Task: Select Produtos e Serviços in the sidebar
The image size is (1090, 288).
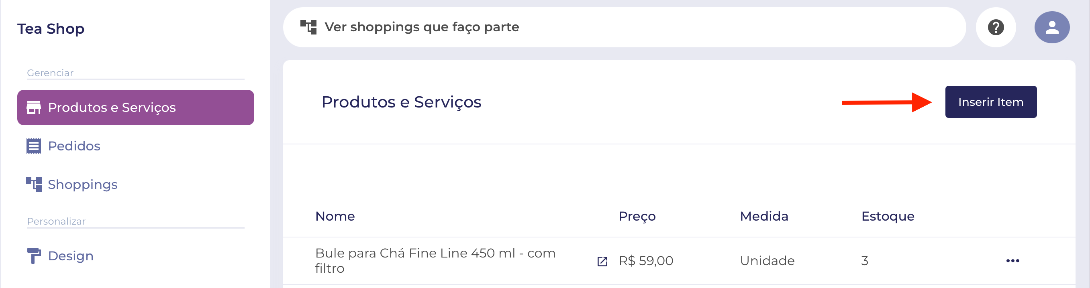Action: [x=136, y=107]
